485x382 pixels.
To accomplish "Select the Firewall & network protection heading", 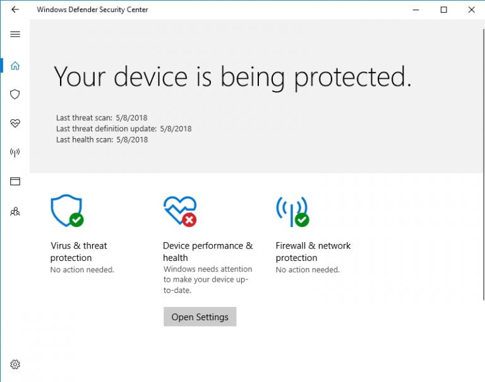I will [313, 252].
